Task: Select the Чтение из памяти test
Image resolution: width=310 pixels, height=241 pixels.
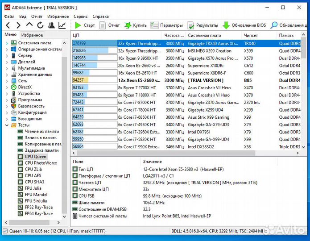Action: click(x=41, y=132)
